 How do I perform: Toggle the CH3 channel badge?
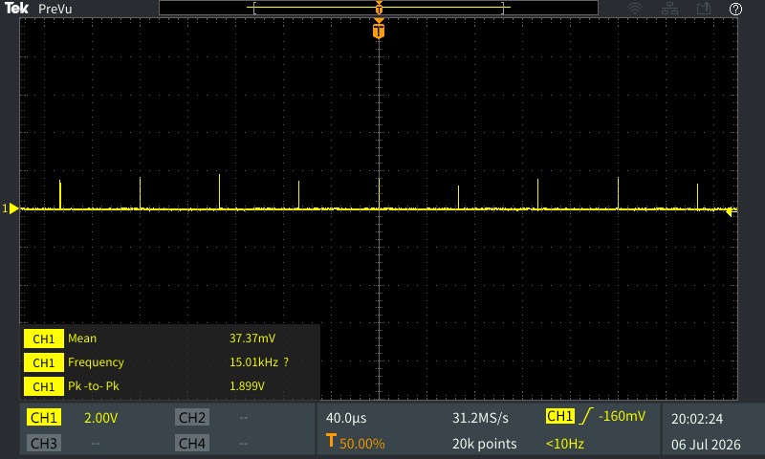click(43, 444)
